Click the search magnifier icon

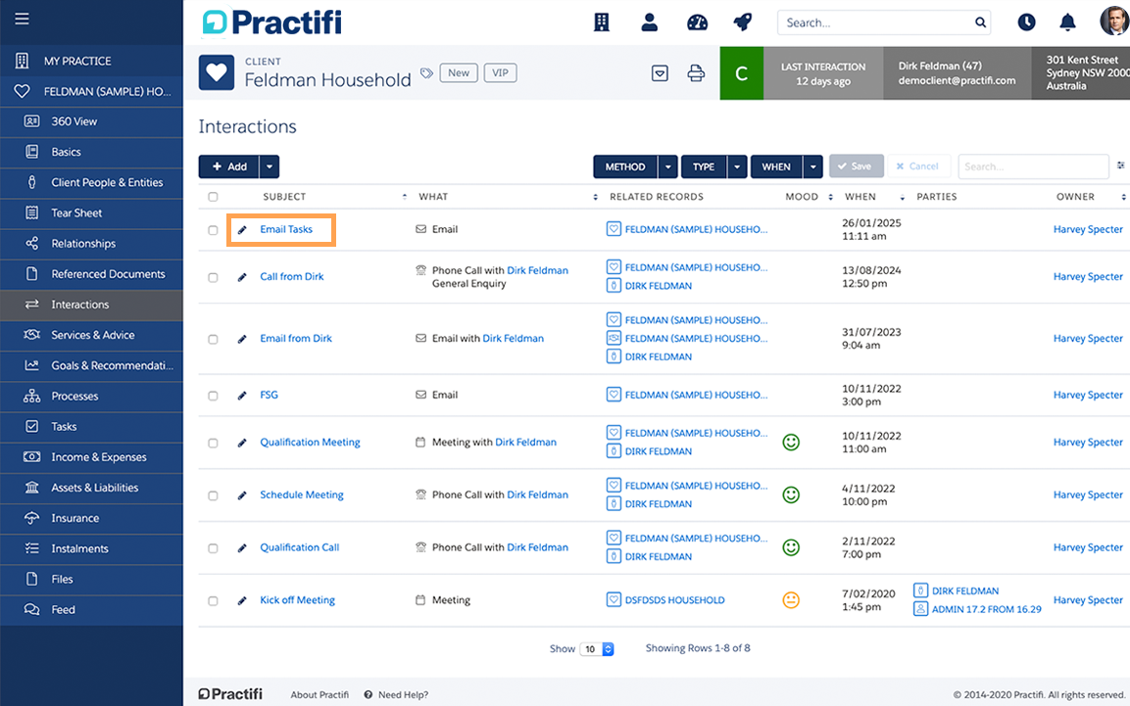click(980, 23)
